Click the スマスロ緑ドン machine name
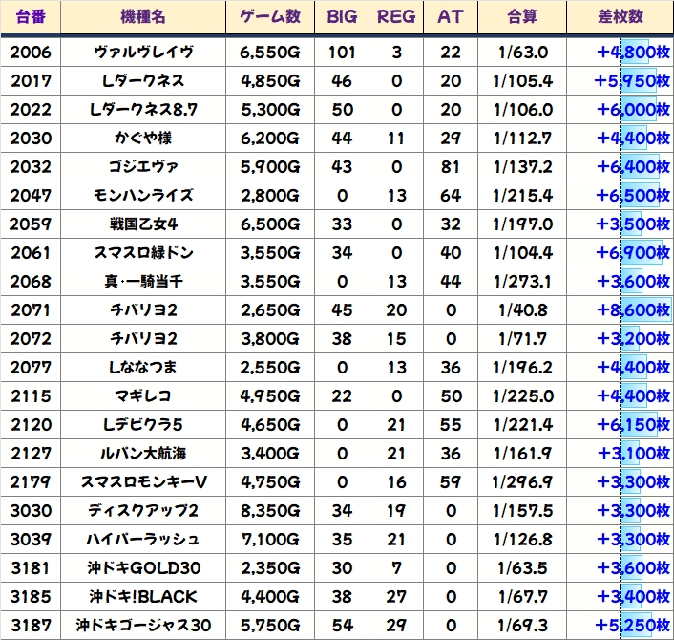Viewport: 674px width, 640px height. [143, 253]
